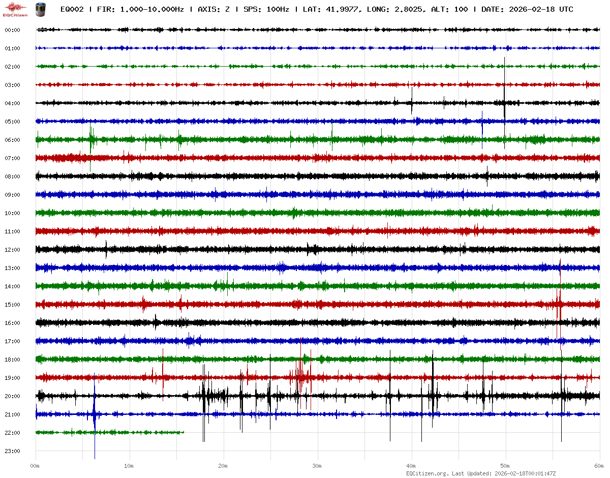Select the 15:00 hour row label
Image resolution: width=610 pixels, height=478 pixels.
pyautogui.click(x=12, y=305)
